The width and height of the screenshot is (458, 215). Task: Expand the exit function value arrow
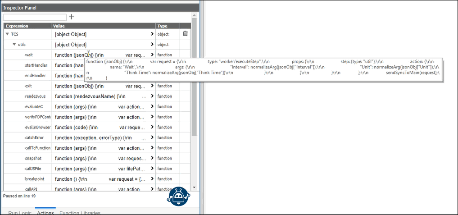(152, 86)
